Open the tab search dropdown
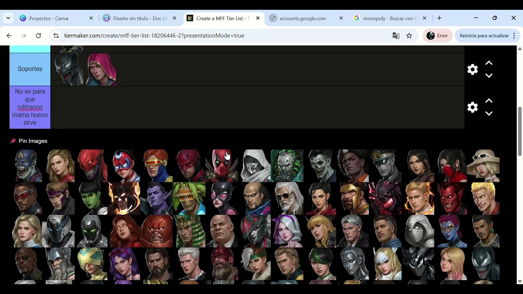Image resolution: width=523 pixels, height=294 pixels. coord(8,18)
